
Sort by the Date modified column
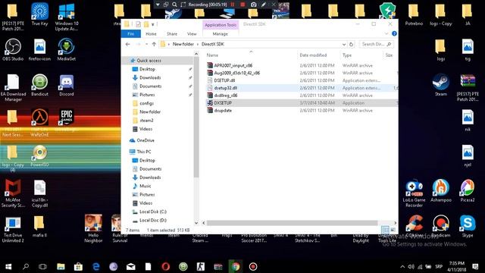pyautogui.click(x=313, y=55)
